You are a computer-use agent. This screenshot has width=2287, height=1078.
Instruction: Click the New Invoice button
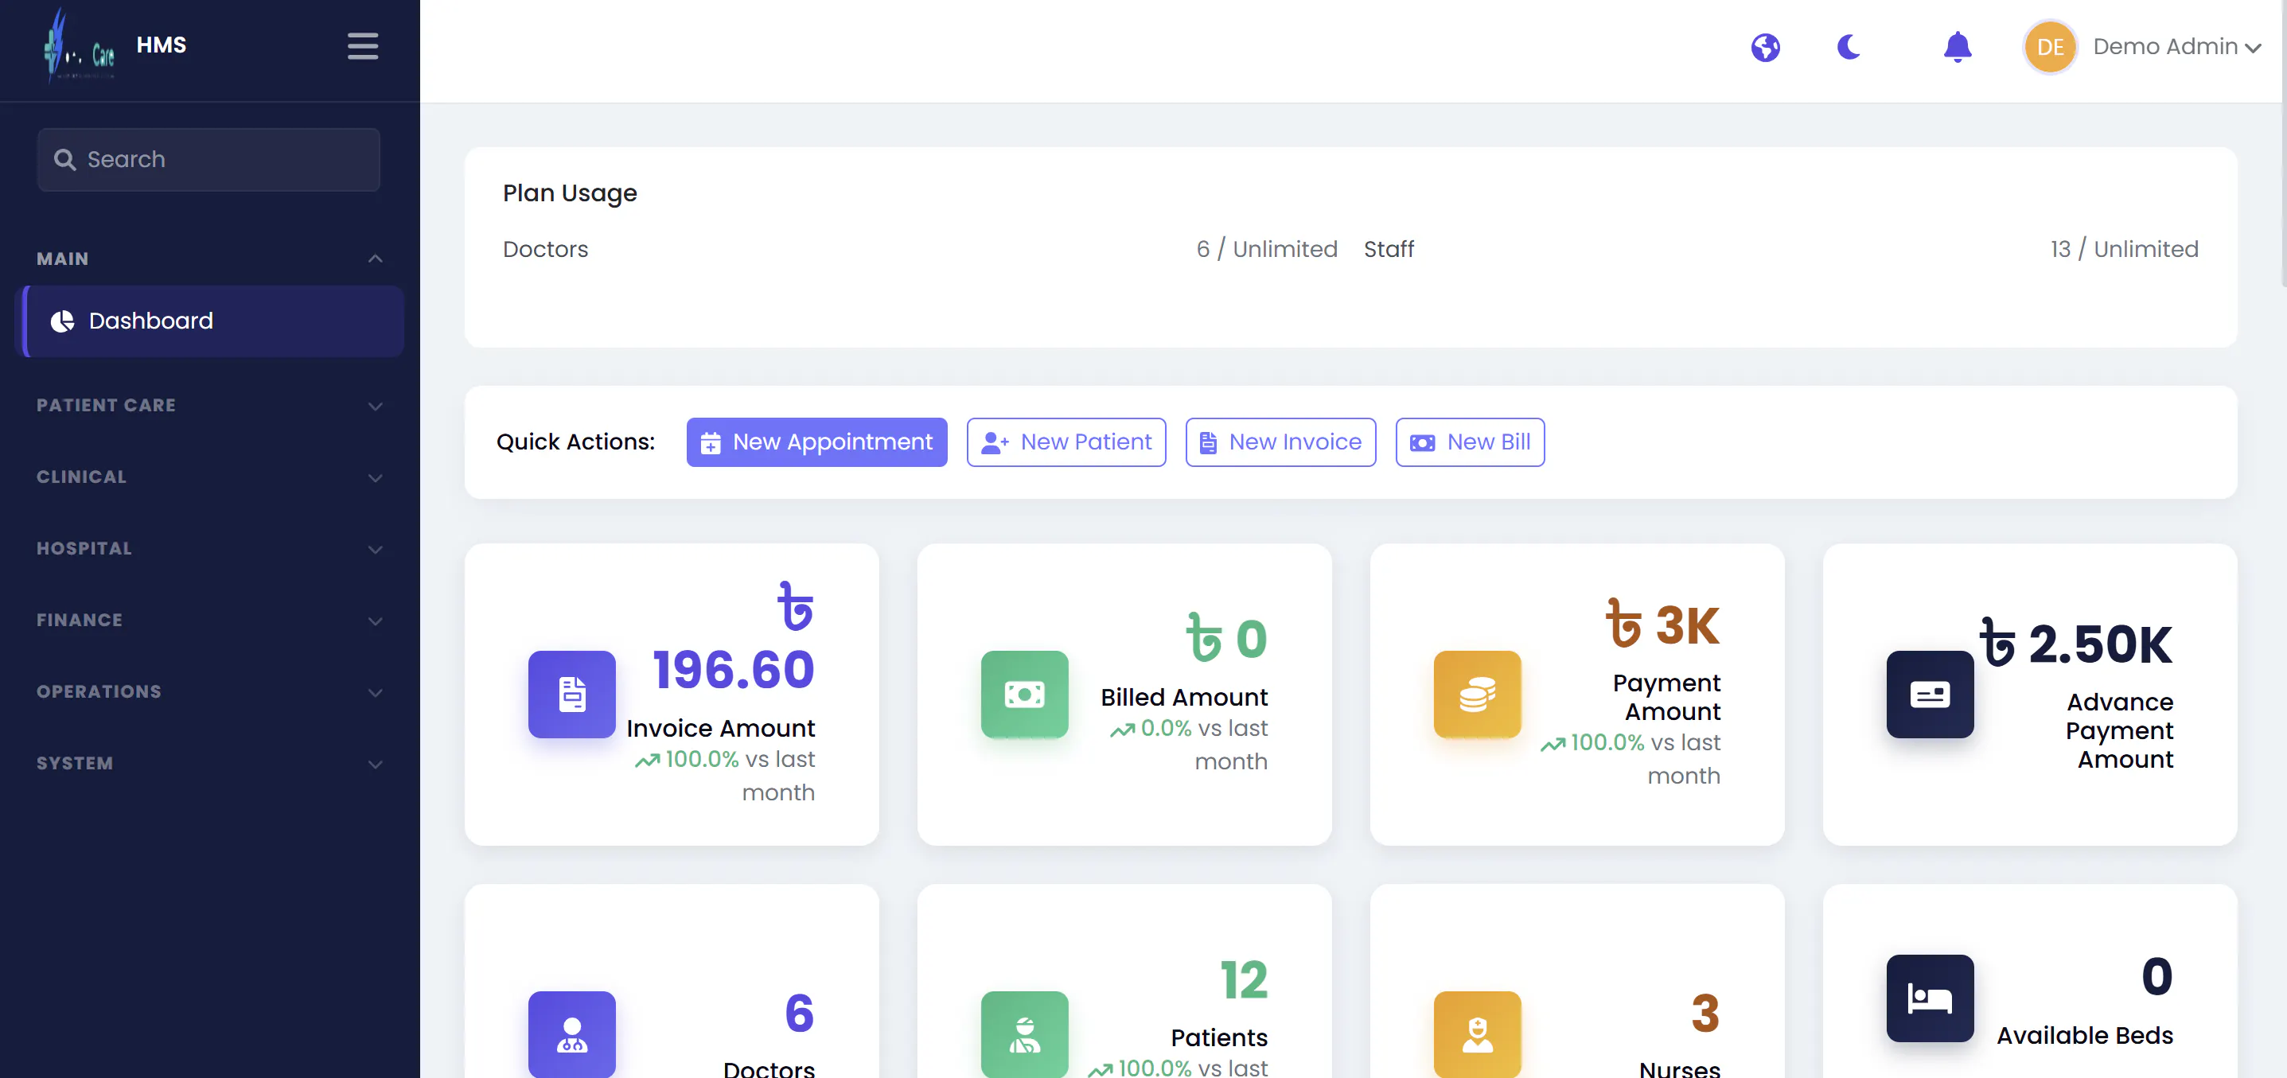(1280, 442)
